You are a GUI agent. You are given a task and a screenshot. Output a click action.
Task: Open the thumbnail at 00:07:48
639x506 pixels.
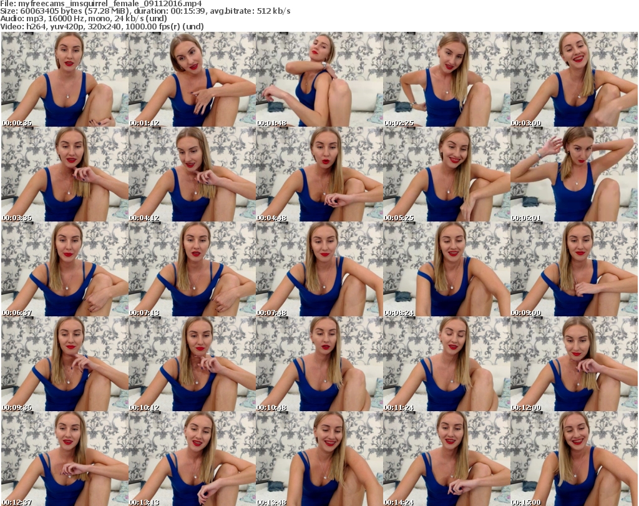click(319, 270)
